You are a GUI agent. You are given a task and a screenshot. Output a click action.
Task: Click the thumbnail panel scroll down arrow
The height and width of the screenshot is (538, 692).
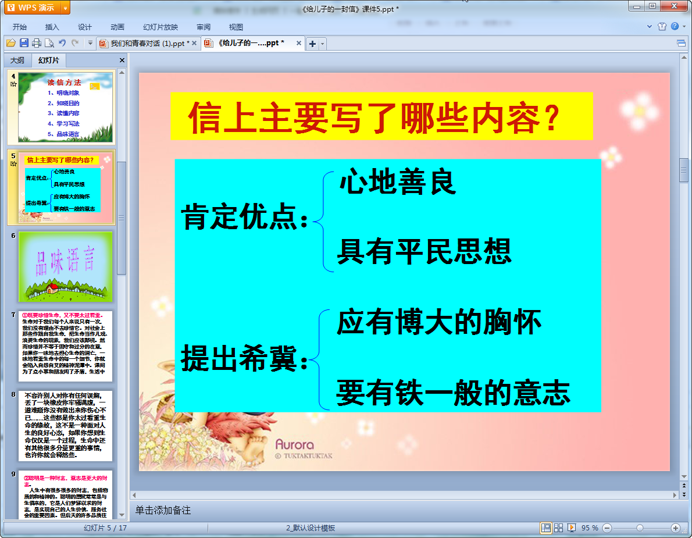tap(122, 515)
